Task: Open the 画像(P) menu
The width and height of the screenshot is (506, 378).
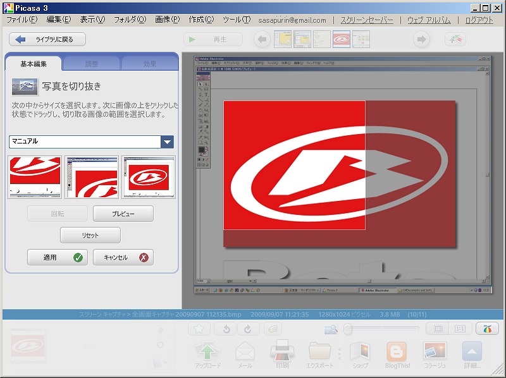Action: 168,20
